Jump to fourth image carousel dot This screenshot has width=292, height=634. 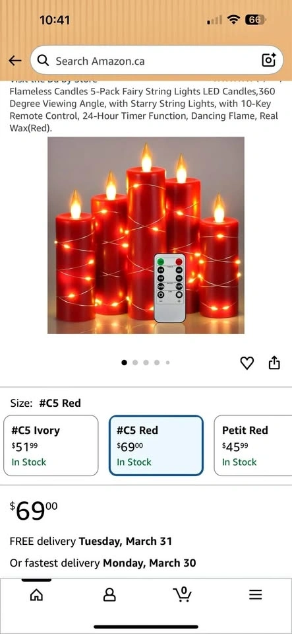click(157, 363)
